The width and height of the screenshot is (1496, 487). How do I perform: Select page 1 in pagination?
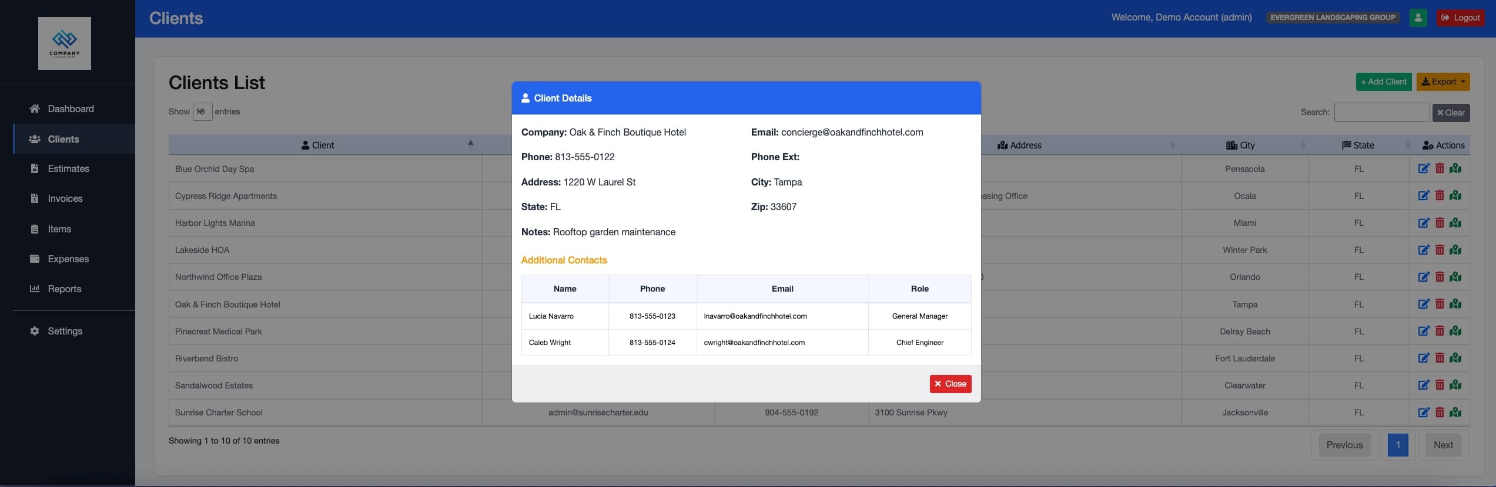pyautogui.click(x=1398, y=445)
